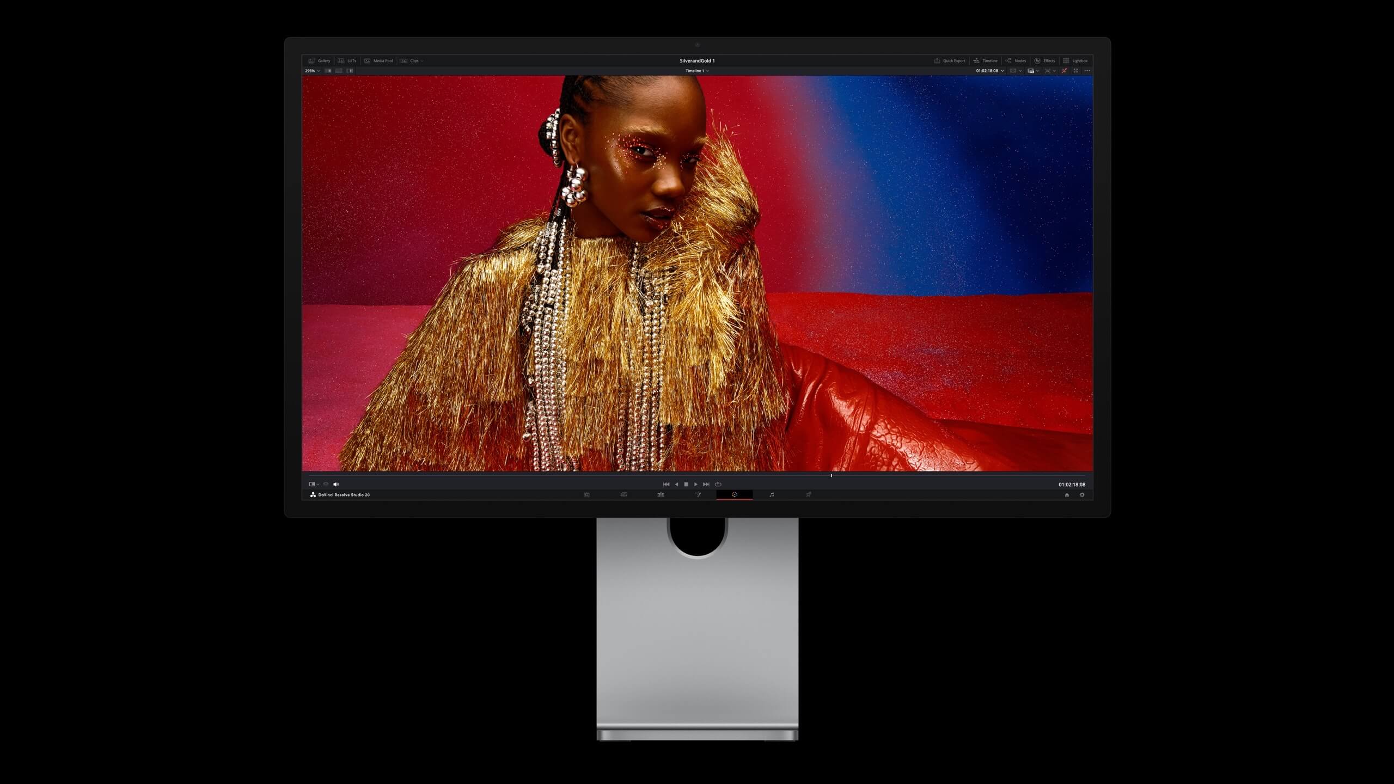Open DaVinci Resolve project settings gear
The width and height of the screenshot is (1394, 784).
(x=1082, y=495)
